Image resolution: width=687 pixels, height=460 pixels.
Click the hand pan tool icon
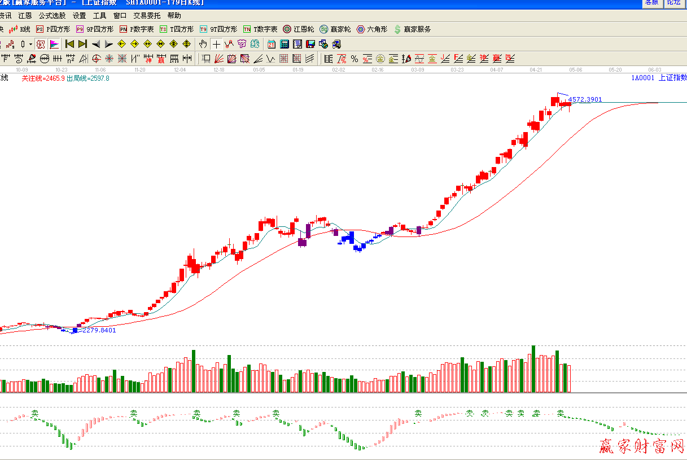[203, 44]
